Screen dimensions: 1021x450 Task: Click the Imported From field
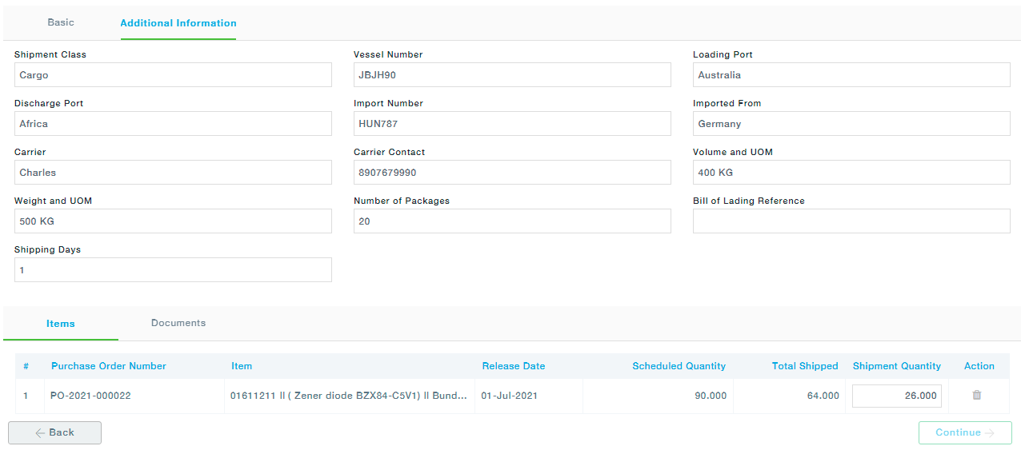tap(851, 124)
